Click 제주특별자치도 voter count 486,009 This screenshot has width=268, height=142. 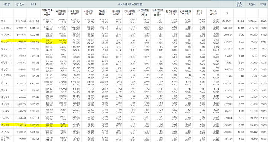(x=22, y=139)
